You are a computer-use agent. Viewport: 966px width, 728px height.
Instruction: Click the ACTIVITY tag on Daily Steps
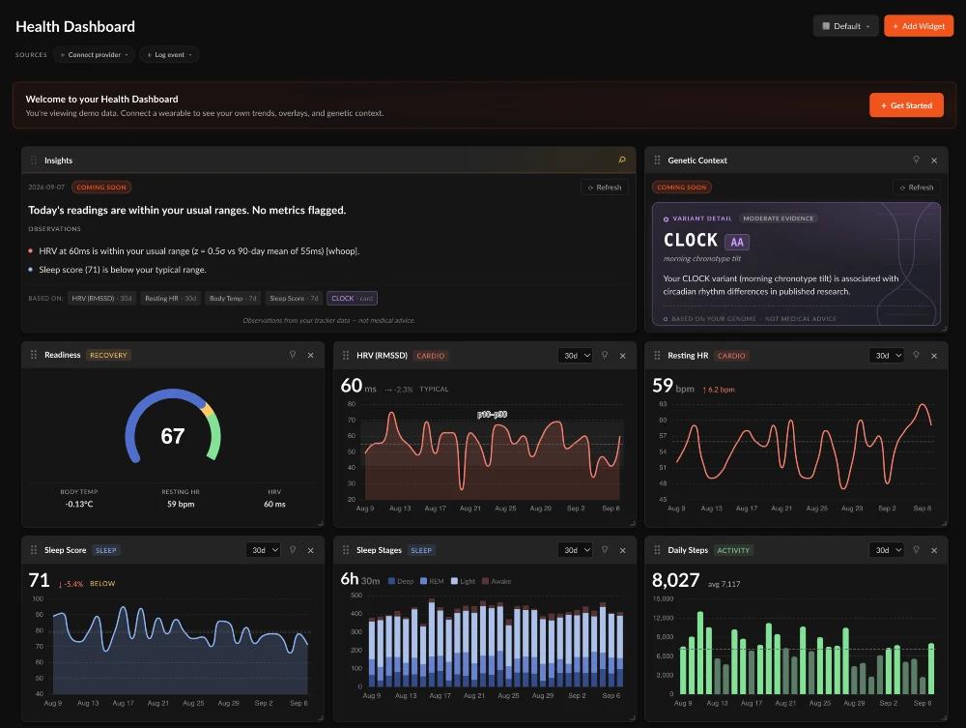[733, 550]
